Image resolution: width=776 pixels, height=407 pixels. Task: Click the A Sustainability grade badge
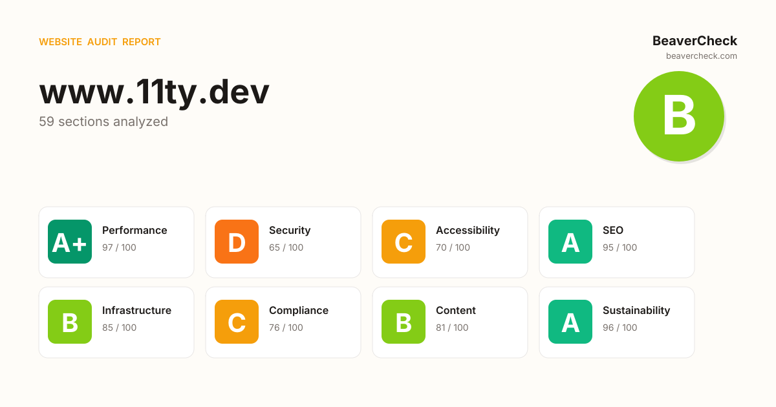pyautogui.click(x=570, y=322)
